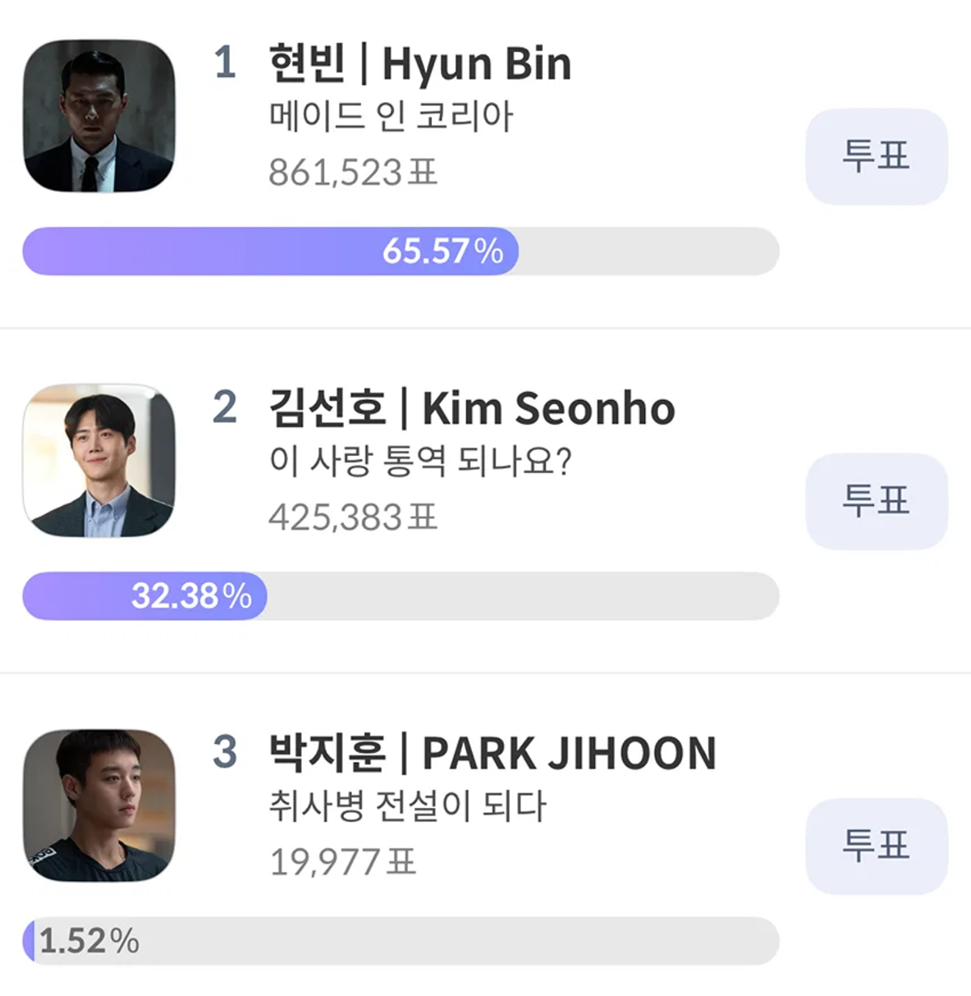The image size is (971, 996).
Task: Vote for Kim Seonho with 투표 button
Action: click(876, 501)
